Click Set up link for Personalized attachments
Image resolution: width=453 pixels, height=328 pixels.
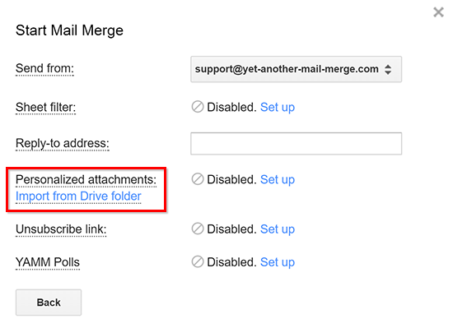[278, 179]
